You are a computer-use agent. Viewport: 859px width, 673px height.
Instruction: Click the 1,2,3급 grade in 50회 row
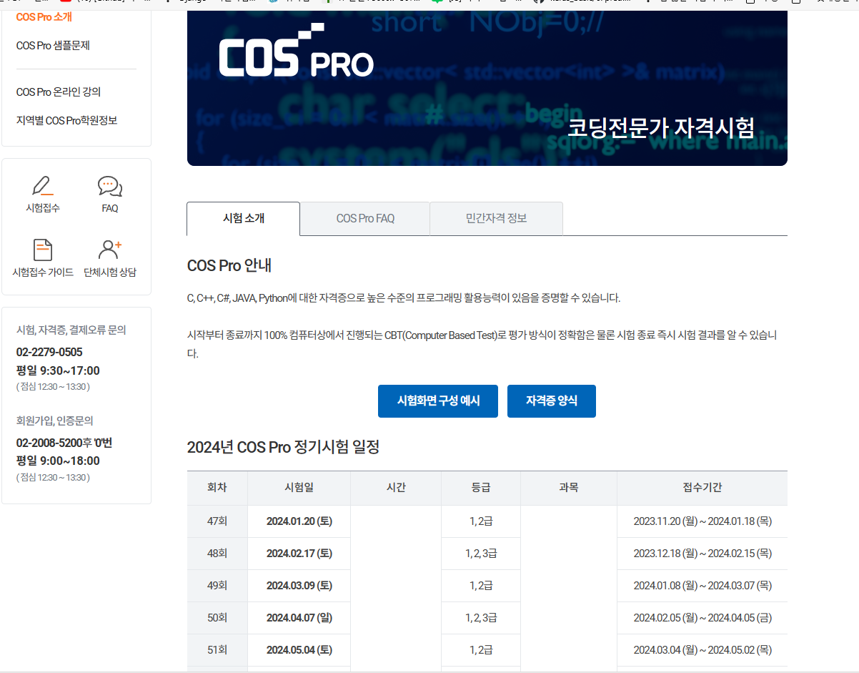pyautogui.click(x=481, y=618)
